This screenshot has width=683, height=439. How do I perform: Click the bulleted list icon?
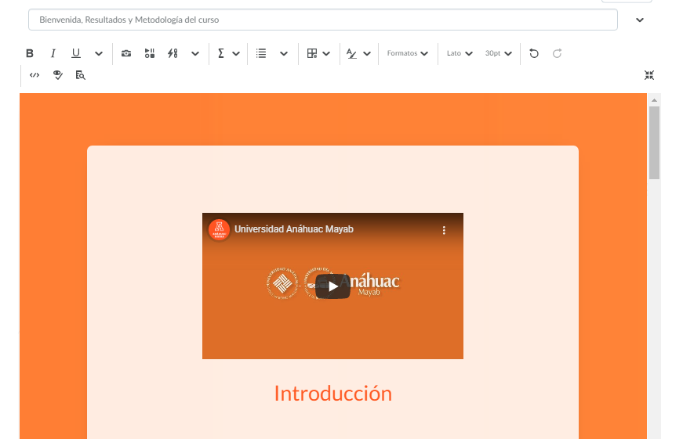261,53
